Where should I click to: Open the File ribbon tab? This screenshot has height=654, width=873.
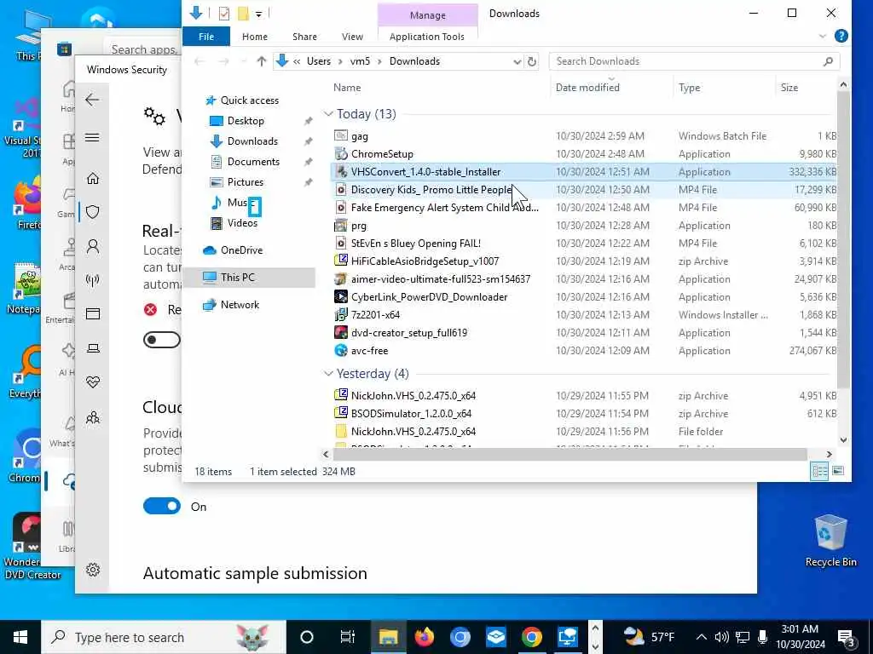coord(206,36)
